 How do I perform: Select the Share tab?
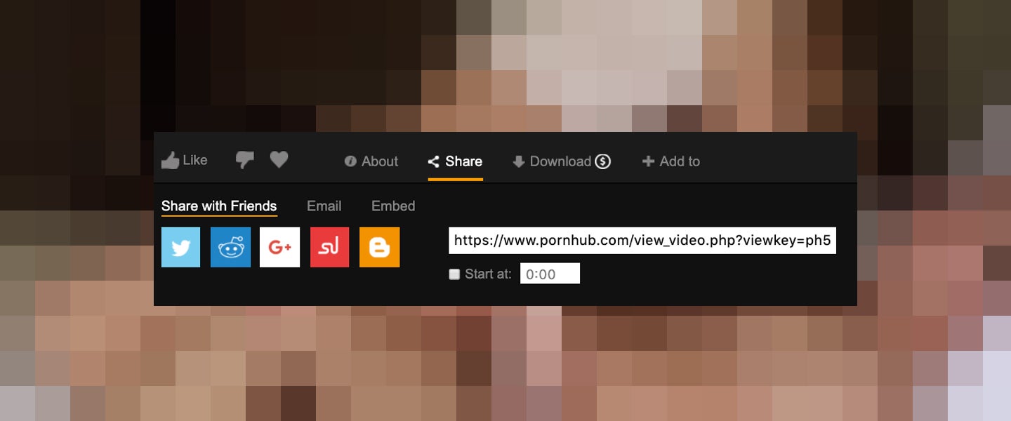pyautogui.click(x=455, y=161)
